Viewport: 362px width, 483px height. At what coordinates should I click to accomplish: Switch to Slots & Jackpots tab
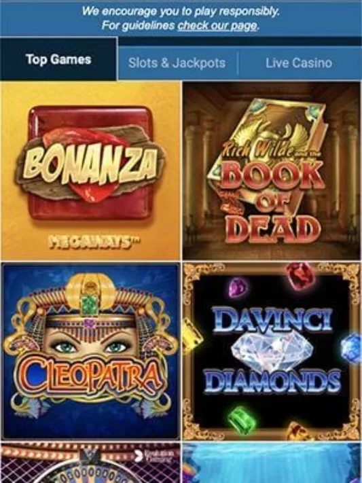click(x=177, y=63)
